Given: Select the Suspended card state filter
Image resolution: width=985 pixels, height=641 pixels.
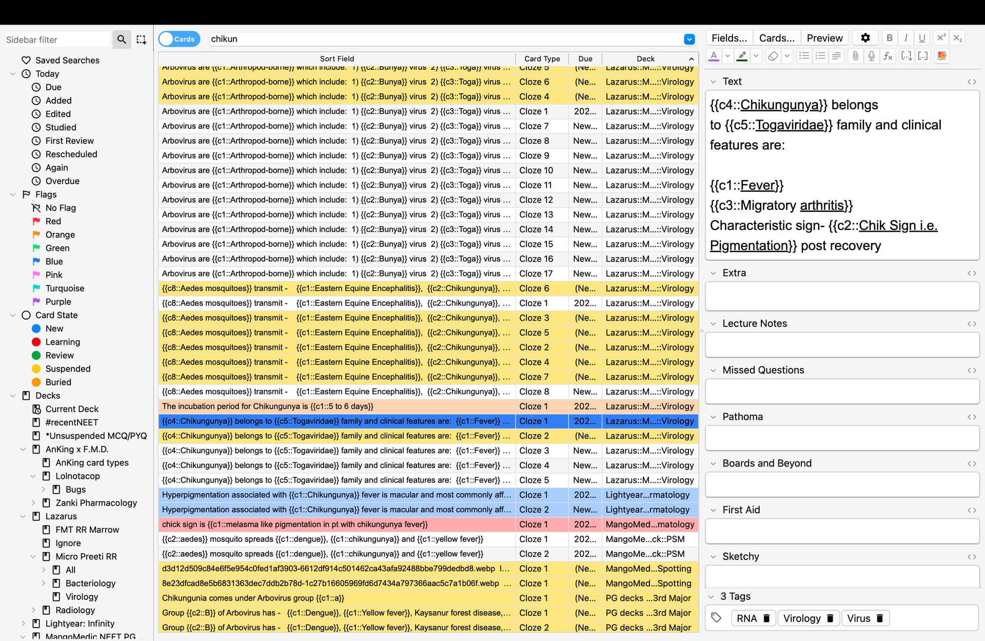Looking at the screenshot, I should pos(68,368).
